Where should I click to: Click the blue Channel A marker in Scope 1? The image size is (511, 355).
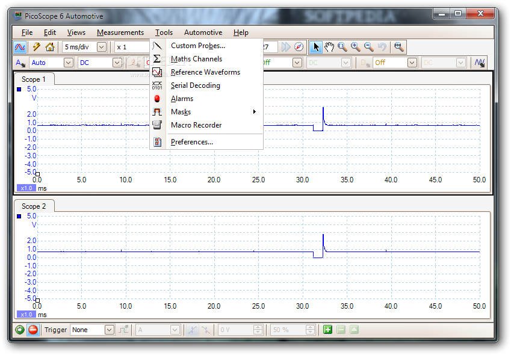[x=19, y=89]
